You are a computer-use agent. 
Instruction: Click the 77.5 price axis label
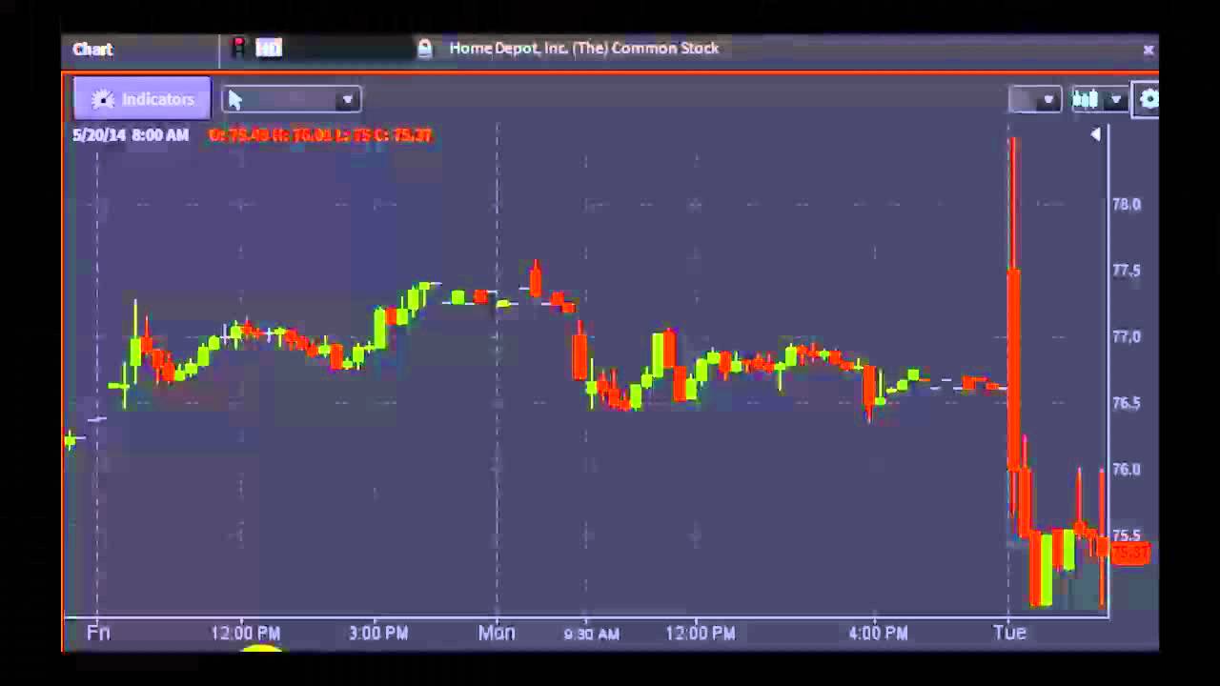(1127, 271)
